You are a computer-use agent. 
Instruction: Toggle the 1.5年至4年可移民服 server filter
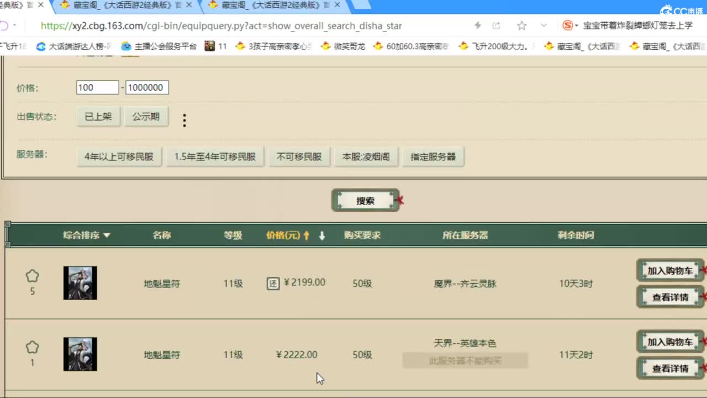(x=215, y=157)
